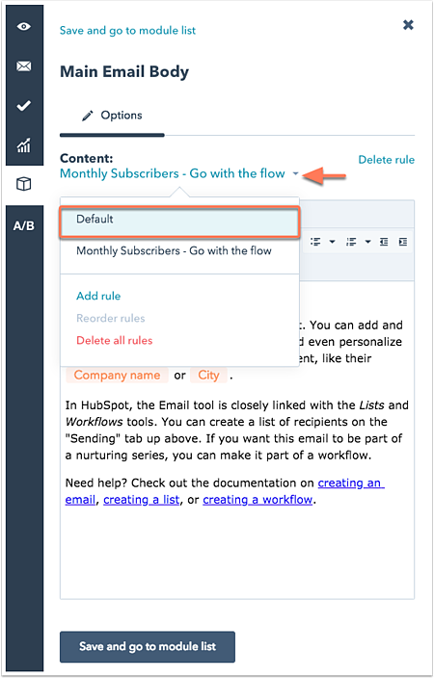Expand the numbered list style dropdown arrow
Image resolution: width=434 pixels, height=678 pixels.
point(367,242)
